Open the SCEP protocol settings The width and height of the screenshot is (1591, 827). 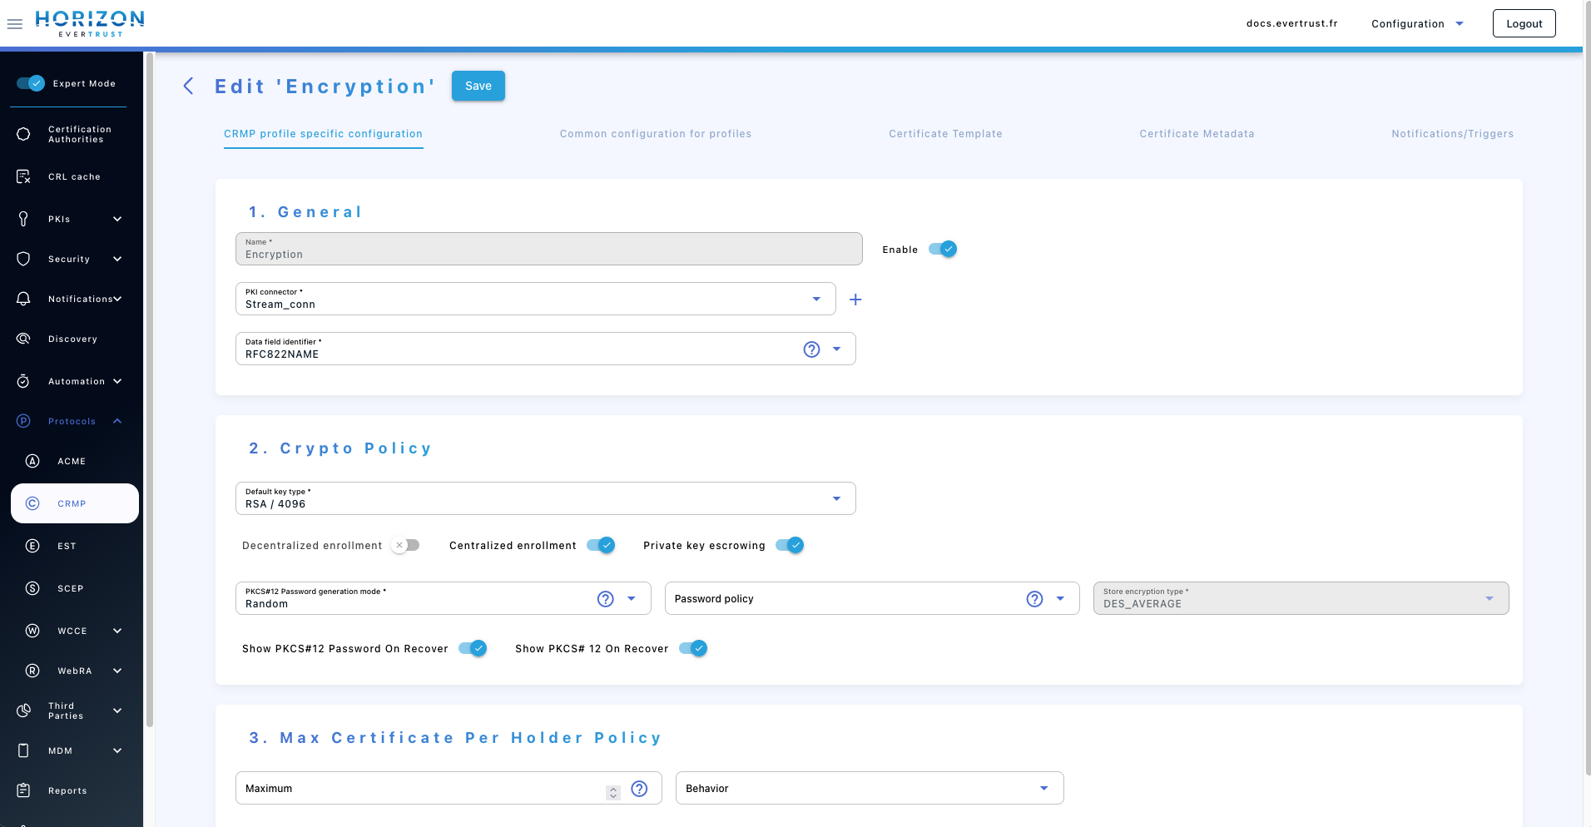[x=71, y=588]
